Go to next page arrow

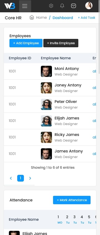coord(30,178)
